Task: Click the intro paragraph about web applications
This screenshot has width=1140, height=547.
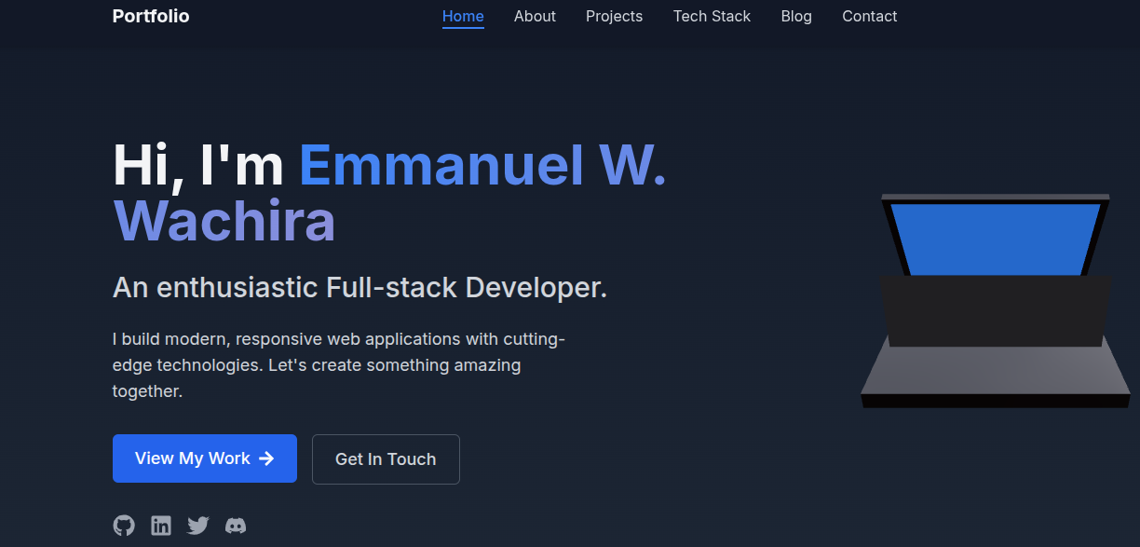Action: pos(339,365)
